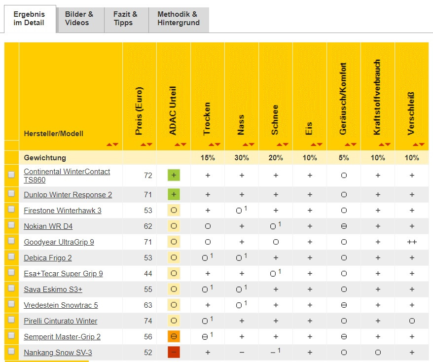433x362 pixels.
Task: Click price 44 in Esa+Tecar row
Action: pos(148,273)
